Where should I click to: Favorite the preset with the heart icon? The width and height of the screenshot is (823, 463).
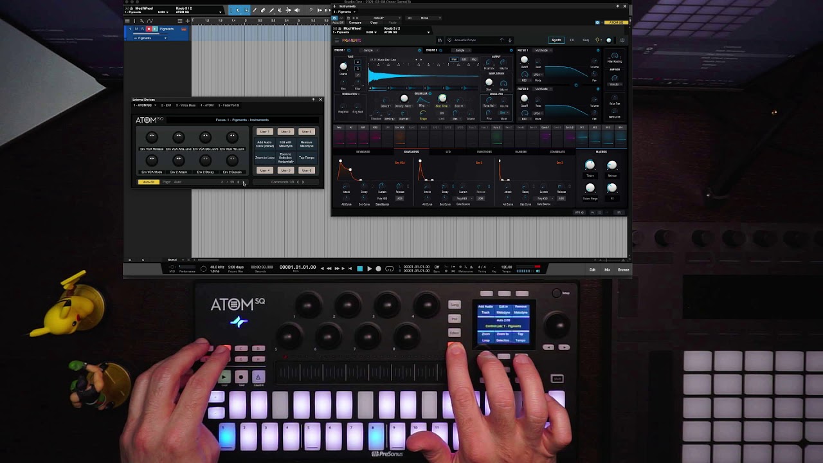pyautogui.click(x=449, y=40)
